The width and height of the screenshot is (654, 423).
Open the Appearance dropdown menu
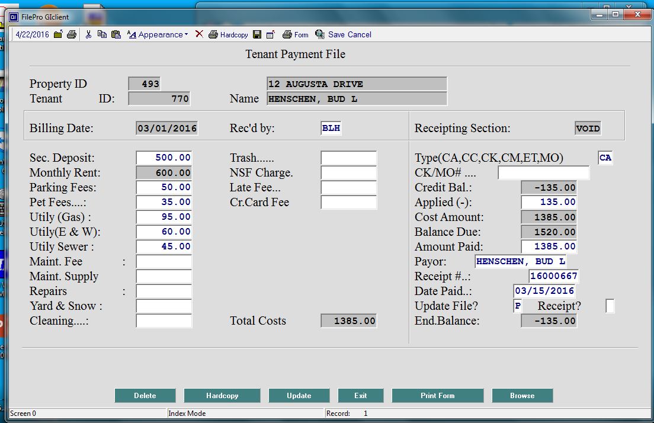[158, 34]
